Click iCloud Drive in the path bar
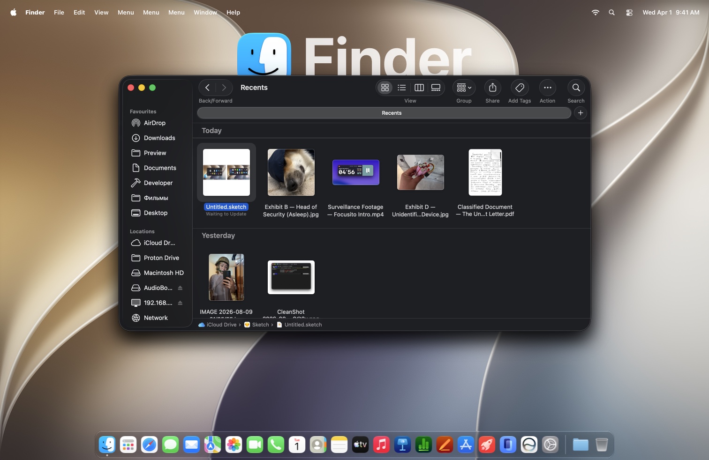Screen dimensions: 709x460 (218, 325)
